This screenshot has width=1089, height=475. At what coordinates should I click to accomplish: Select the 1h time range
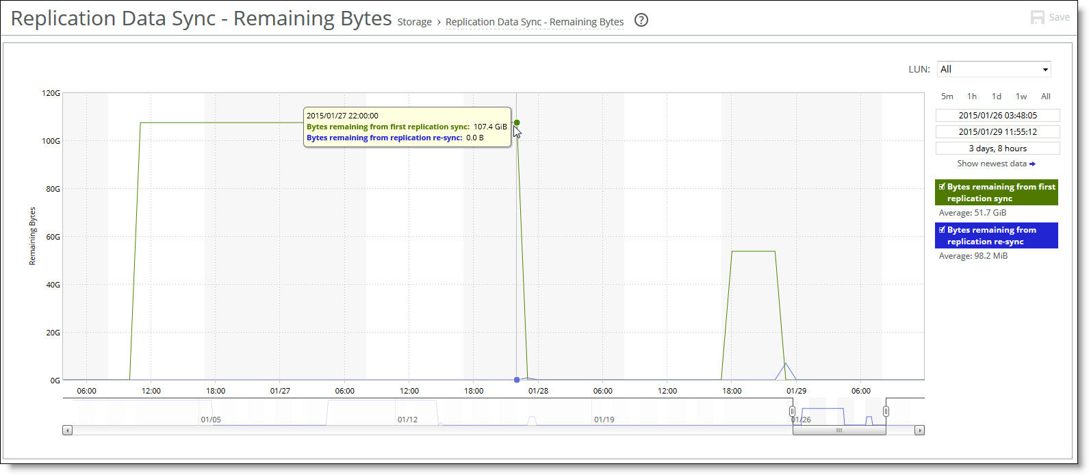pyautogui.click(x=972, y=97)
